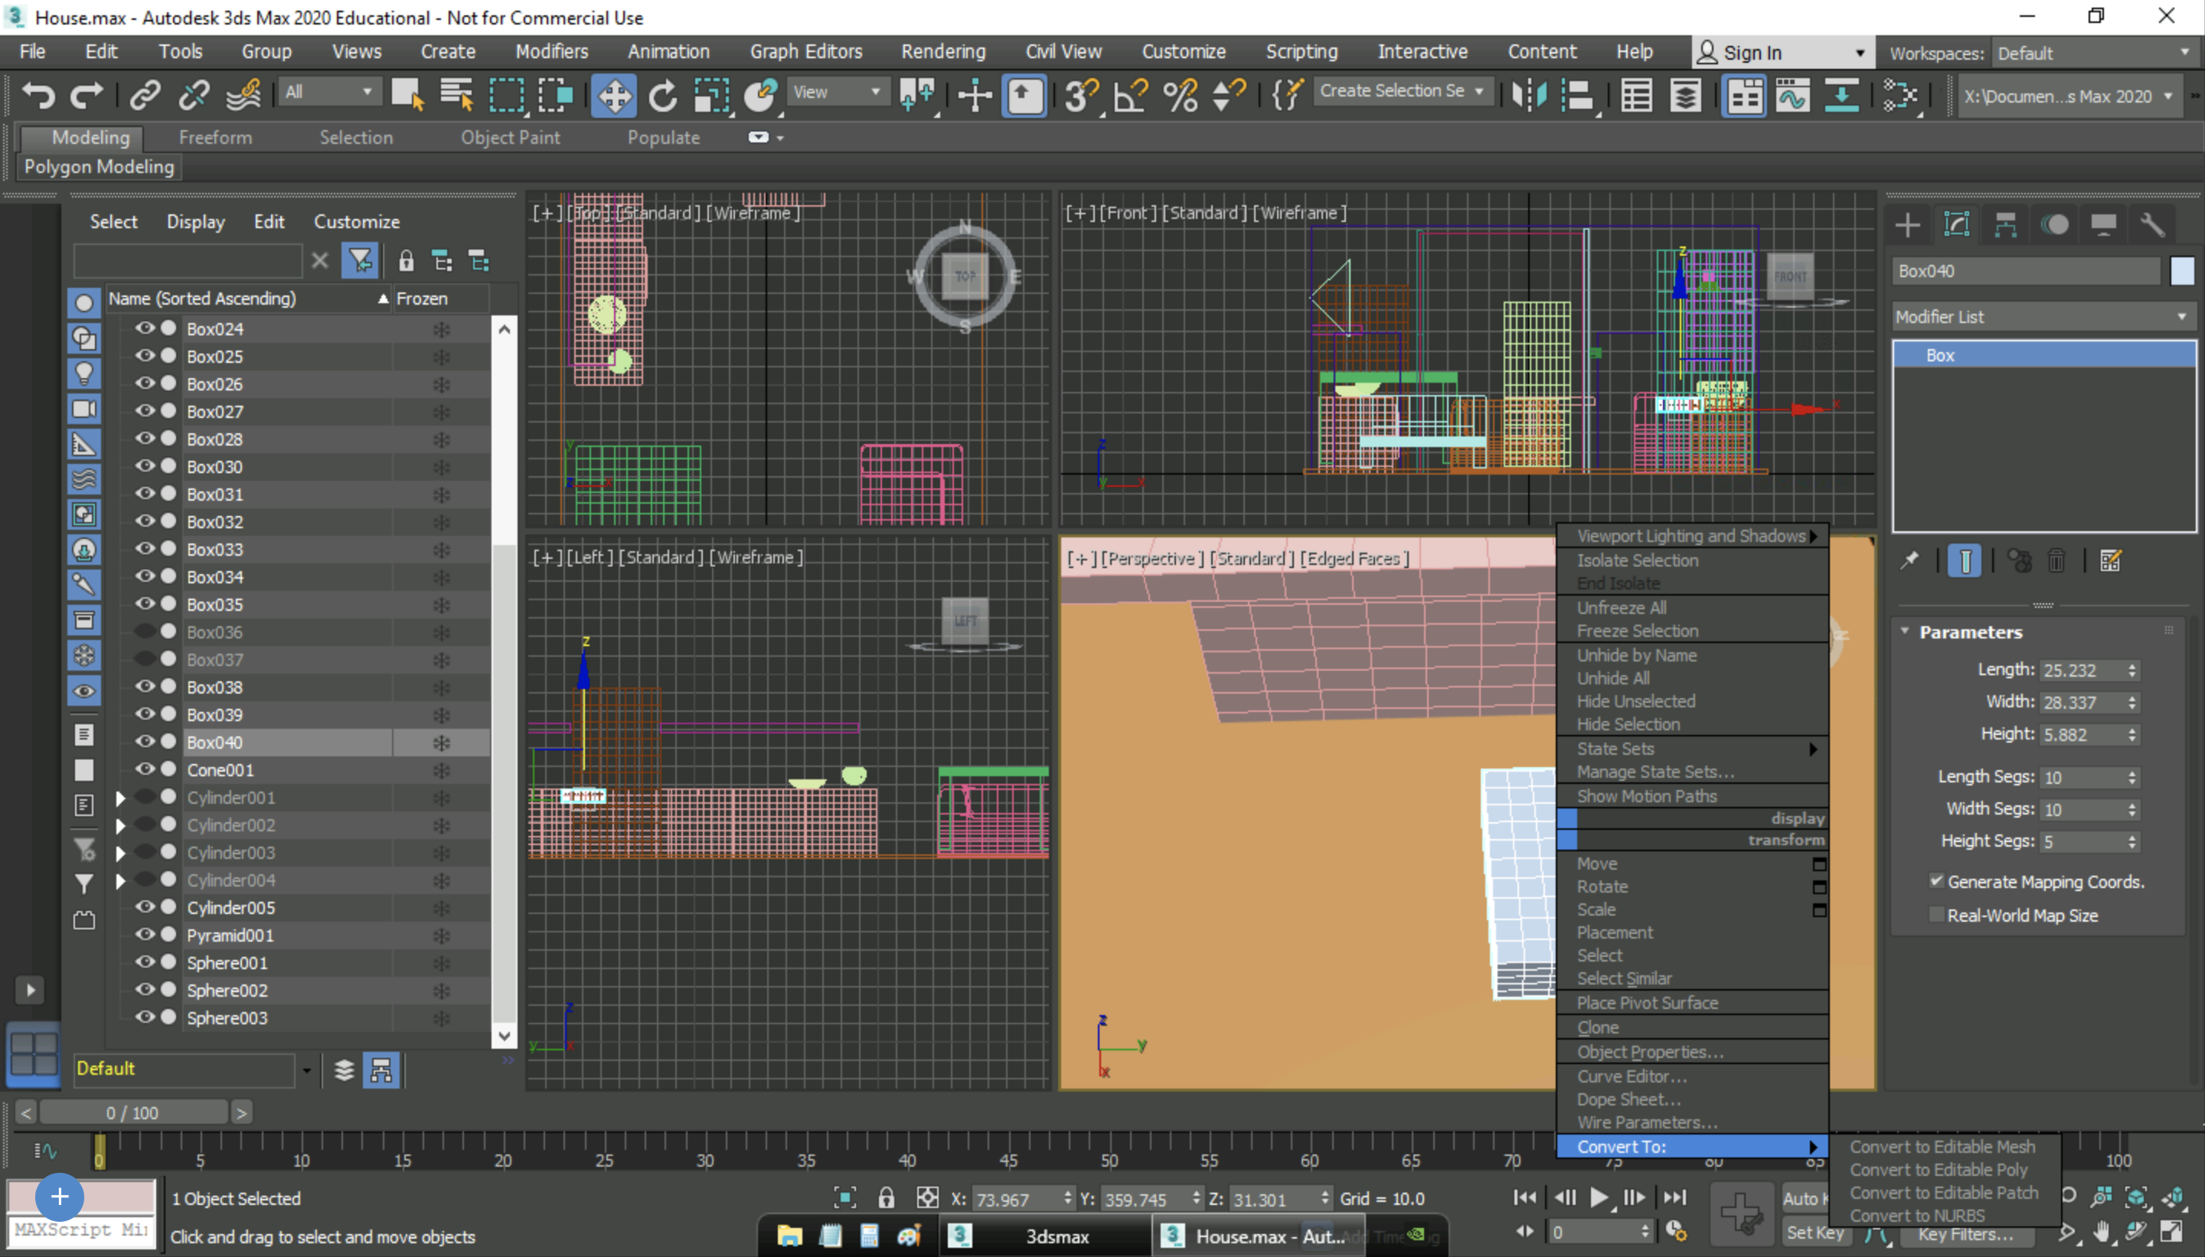Open the Hierarchy tab in command panel
Viewport: 2205px width, 1257px height.
pos(2006,225)
